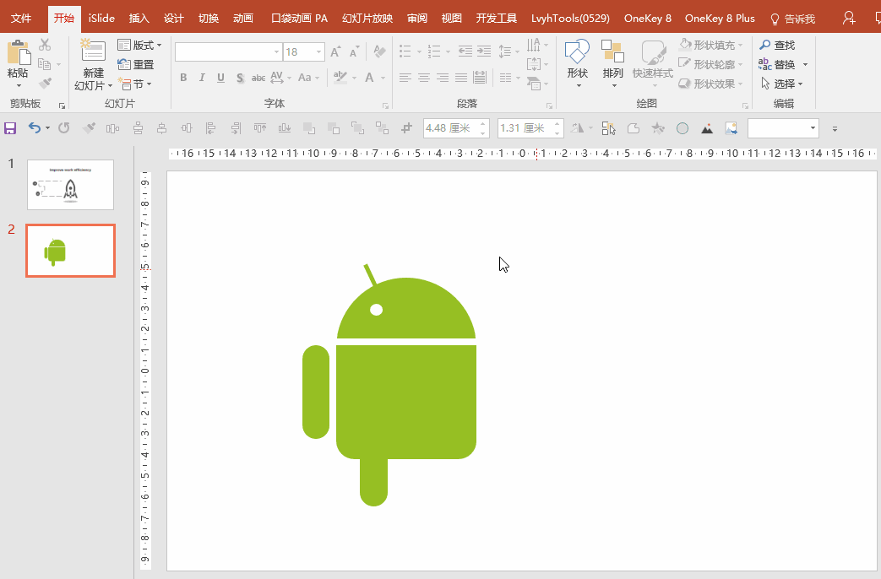Click the mountain picture icon in quick toolbar
Viewport: 881px width, 579px height.
[x=707, y=128]
